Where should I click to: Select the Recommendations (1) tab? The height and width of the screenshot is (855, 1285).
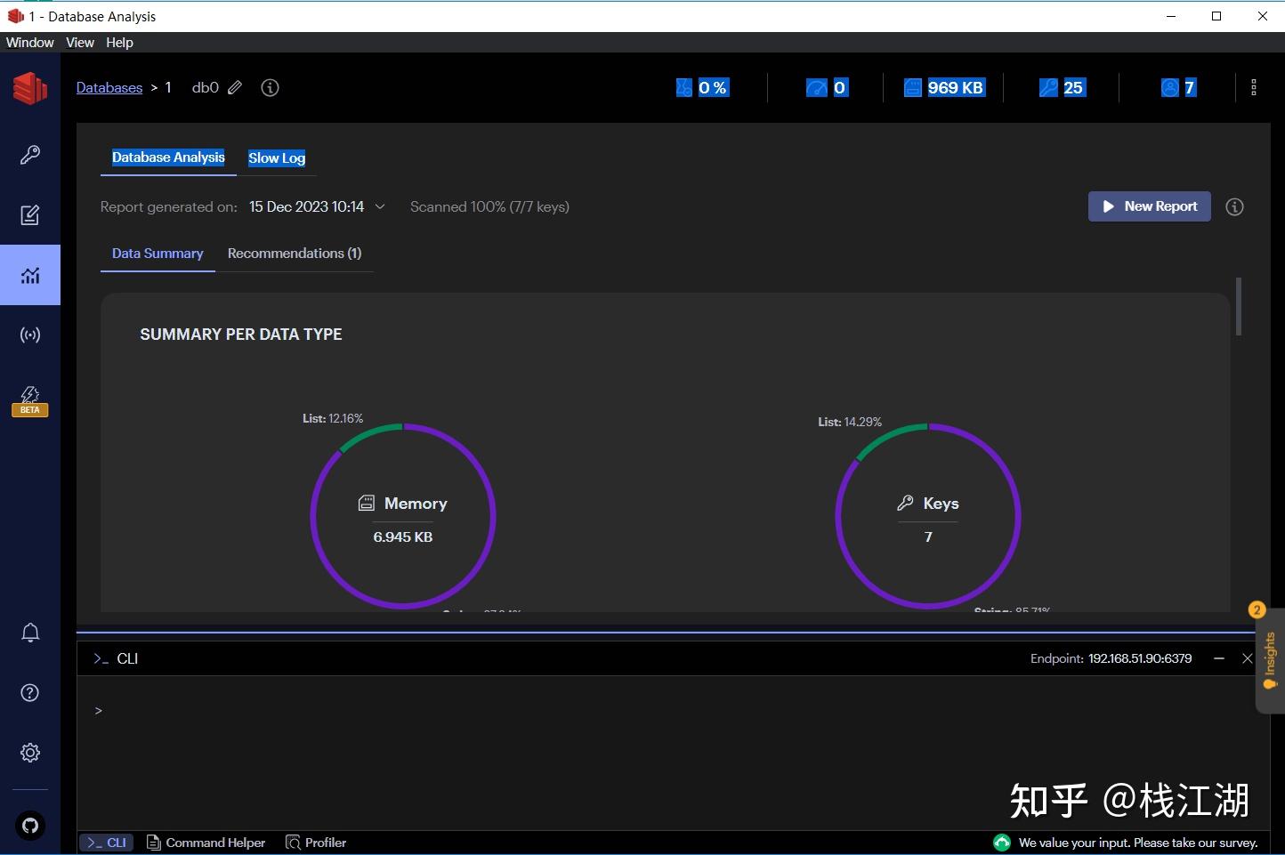coord(295,254)
